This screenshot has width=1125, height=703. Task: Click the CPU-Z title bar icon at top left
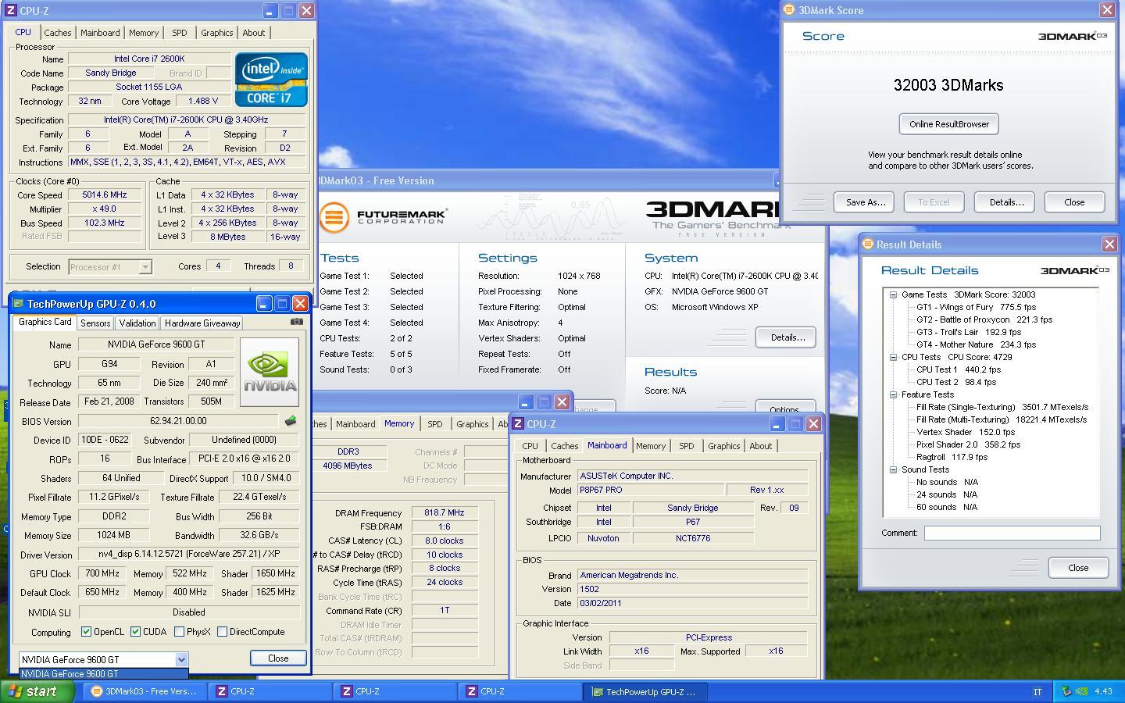[10, 11]
